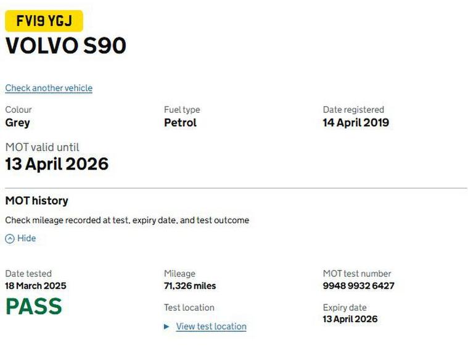Click the large 13 April 2026 MOT valid date
This screenshot has height=351, width=468.
coord(57,164)
